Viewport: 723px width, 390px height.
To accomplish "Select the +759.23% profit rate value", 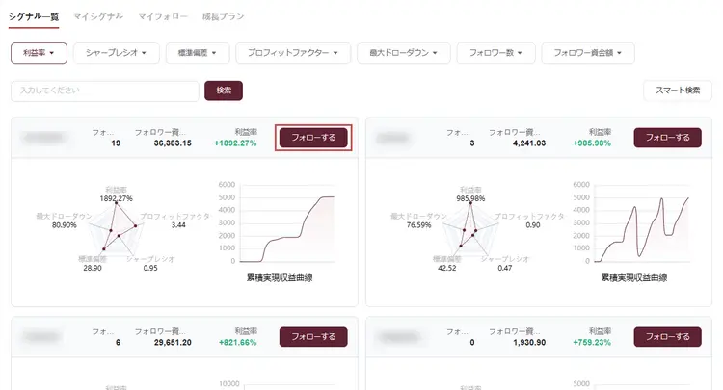I will 592,343.
